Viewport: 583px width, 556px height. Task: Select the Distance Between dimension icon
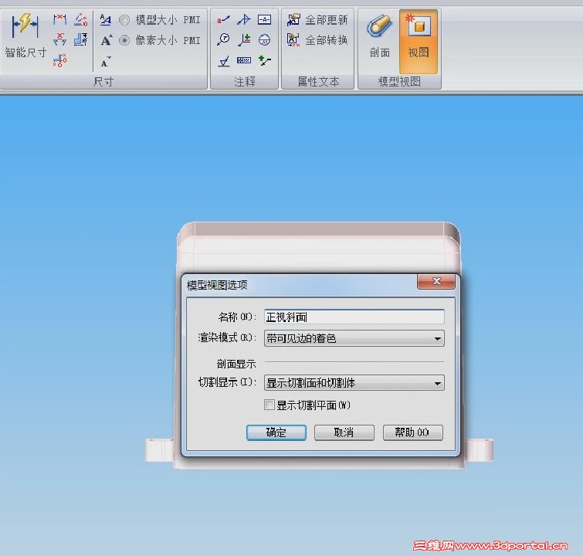pos(59,19)
